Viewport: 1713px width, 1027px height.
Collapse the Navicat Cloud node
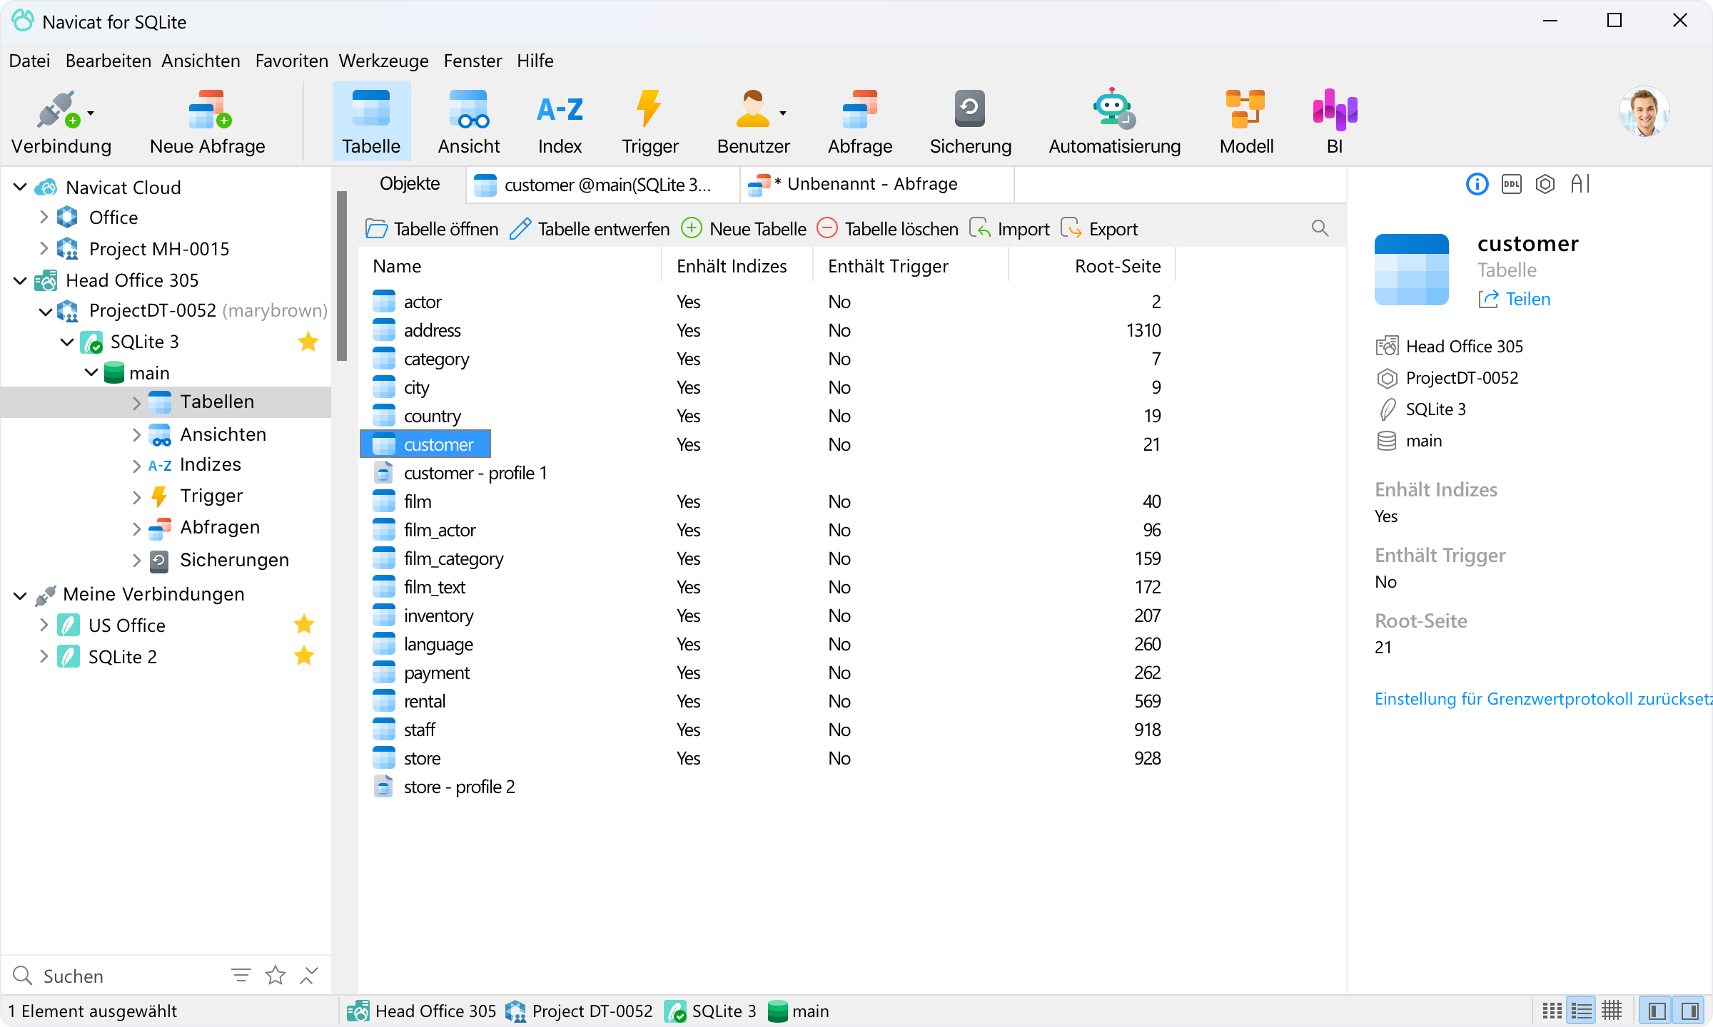click(x=20, y=187)
